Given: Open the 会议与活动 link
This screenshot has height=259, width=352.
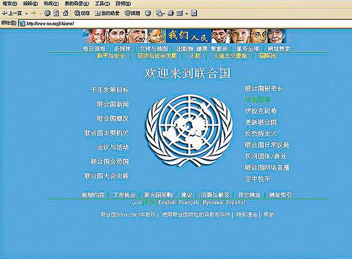Looking at the screenshot, I should [113, 147].
